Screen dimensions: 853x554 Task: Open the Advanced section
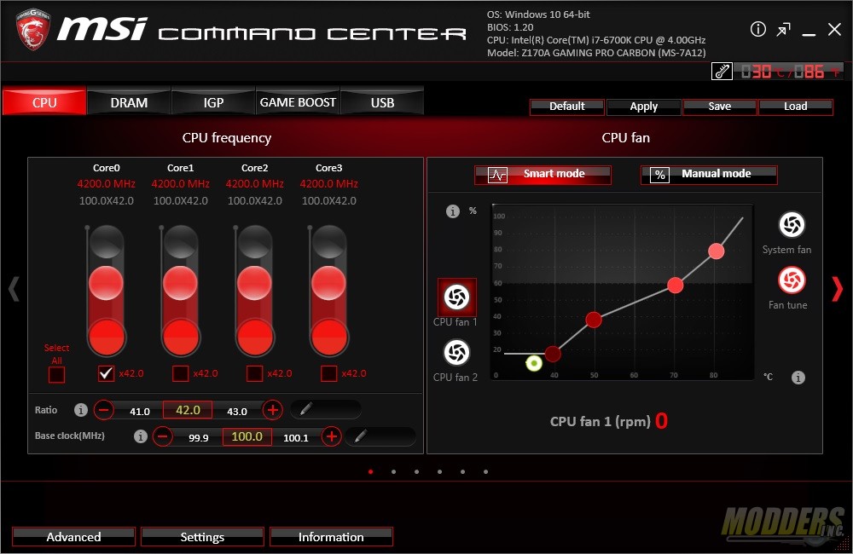pyautogui.click(x=73, y=537)
